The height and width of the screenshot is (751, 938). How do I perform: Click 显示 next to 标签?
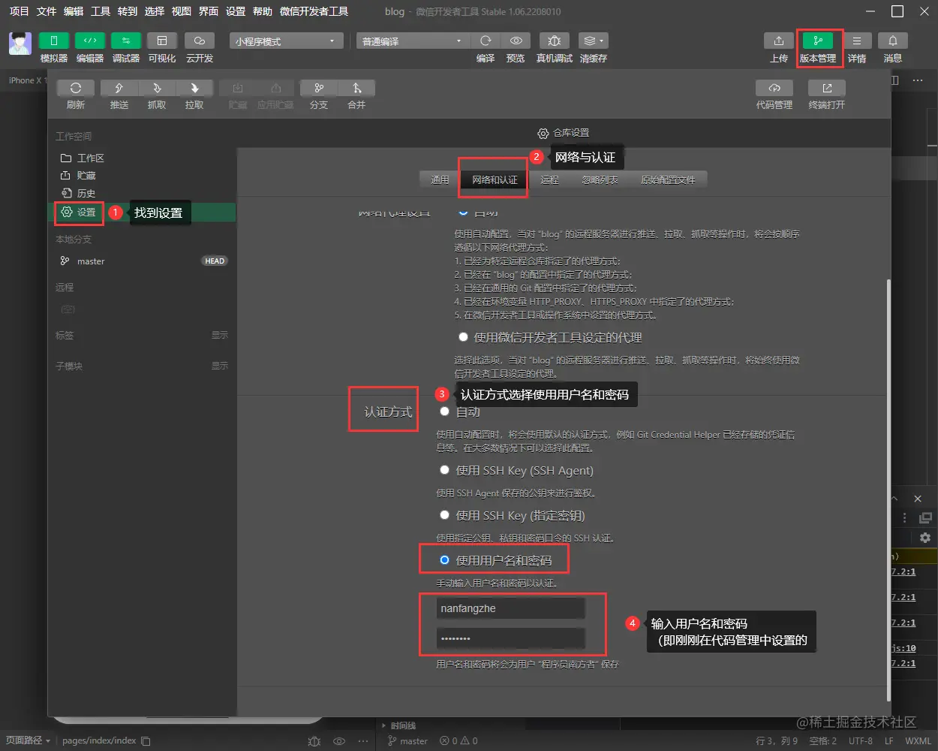click(219, 335)
